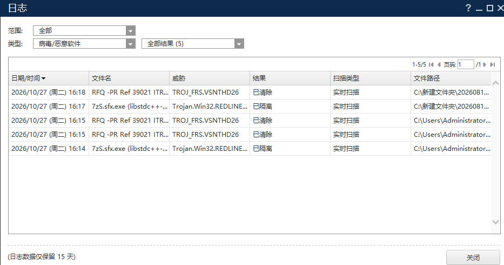Click TROJ_FRS.VSNTHD26 threat in the 16:18 row
The width and height of the screenshot is (504, 265).
click(x=205, y=92)
